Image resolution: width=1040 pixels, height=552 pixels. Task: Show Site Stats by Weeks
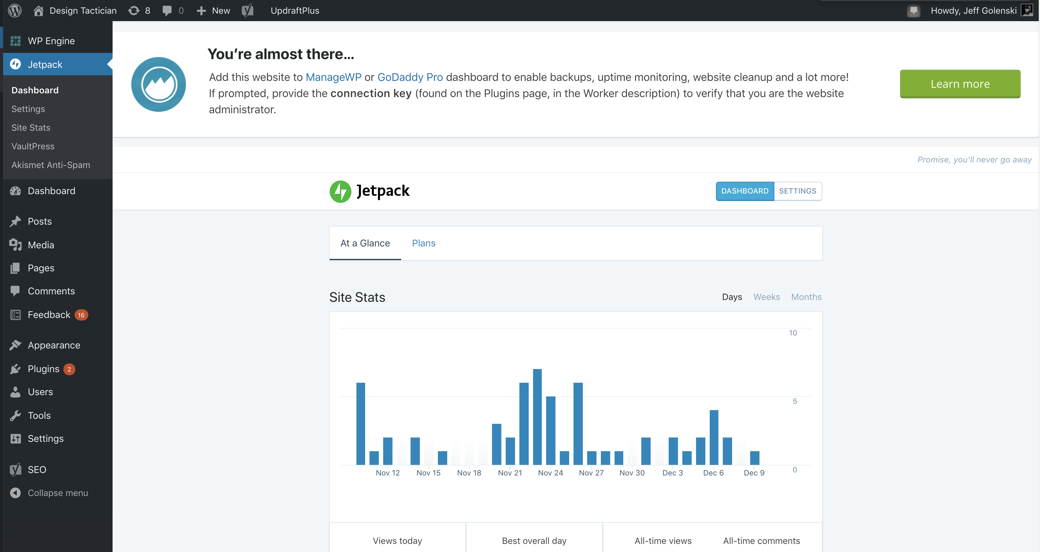(x=766, y=297)
